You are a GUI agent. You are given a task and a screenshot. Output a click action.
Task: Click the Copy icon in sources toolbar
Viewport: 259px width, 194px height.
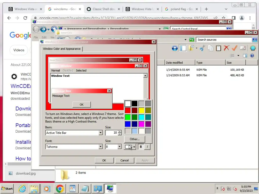point(210,48)
